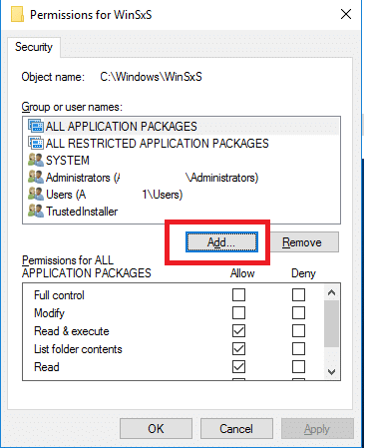
Task: Pick the Users group icon
Action: (36, 194)
